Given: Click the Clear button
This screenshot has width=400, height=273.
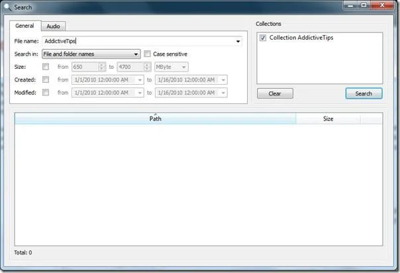Looking at the screenshot, I should (x=275, y=93).
